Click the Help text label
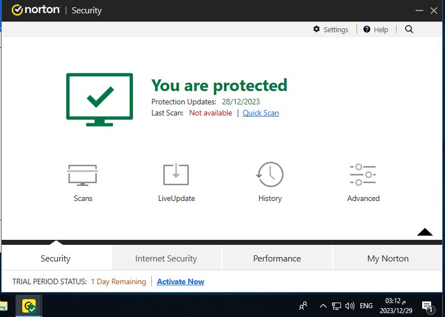The width and height of the screenshot is (445, 317). click(x=381, y=29)
